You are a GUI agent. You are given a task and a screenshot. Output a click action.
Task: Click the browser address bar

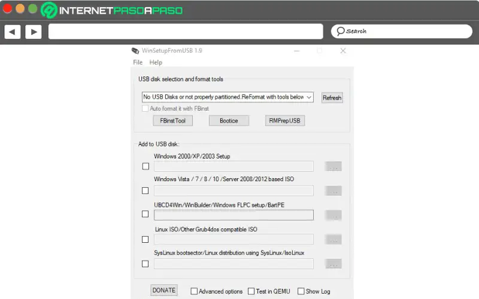186,32
